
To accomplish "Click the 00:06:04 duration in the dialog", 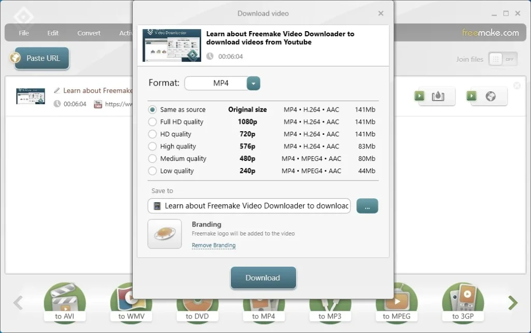I will [231, 57].
